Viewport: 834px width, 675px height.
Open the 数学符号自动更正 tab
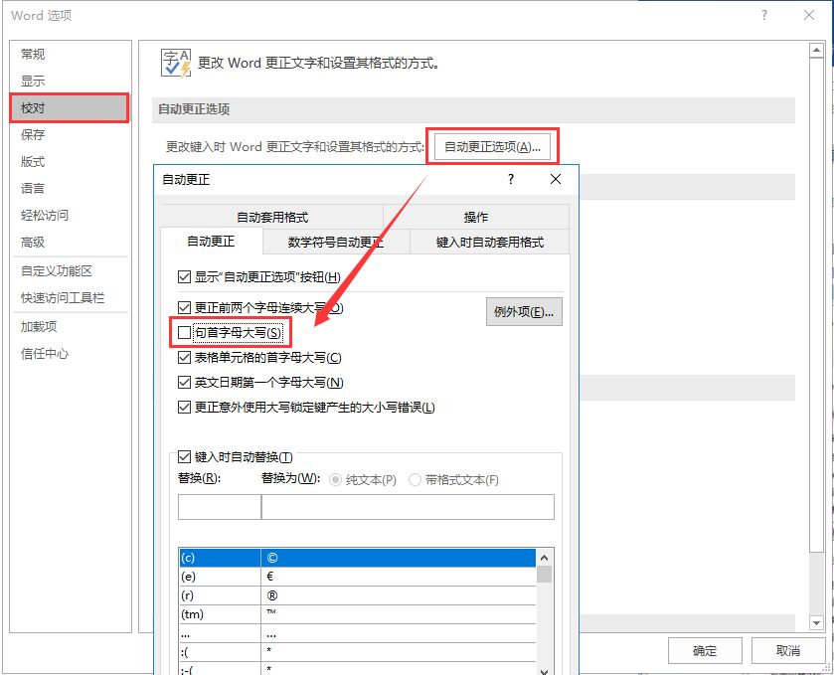[x=336, y=243]
